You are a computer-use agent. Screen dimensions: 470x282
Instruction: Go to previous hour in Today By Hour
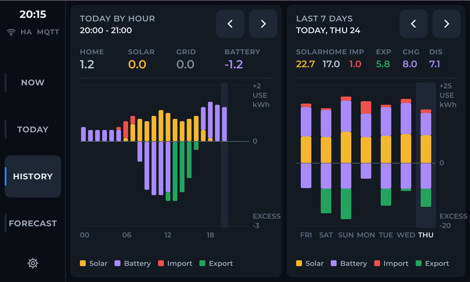click(230, 23)
